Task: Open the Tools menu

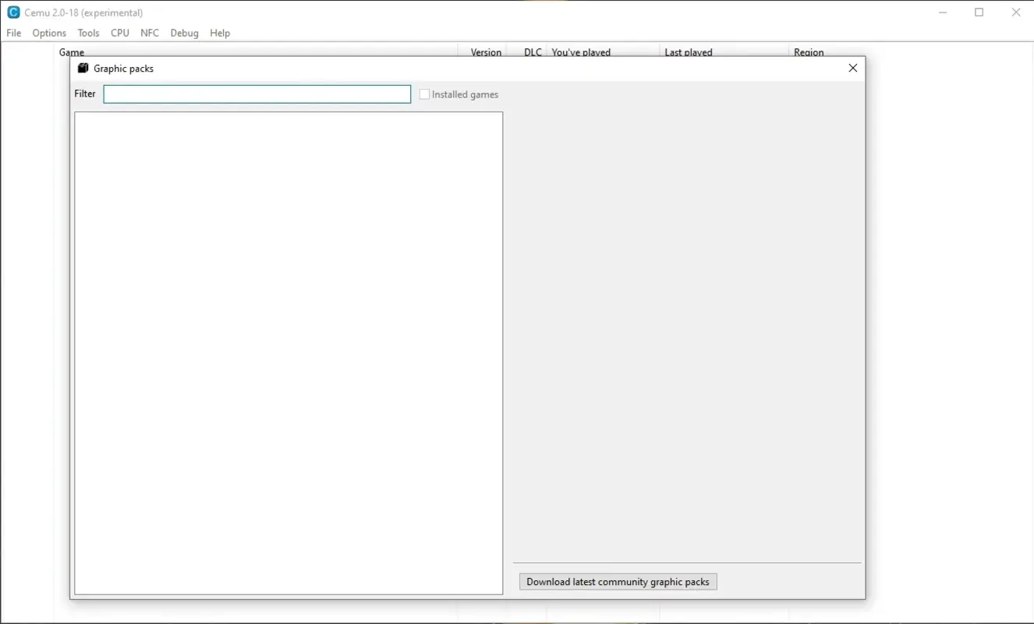Action: click(87, 33)
